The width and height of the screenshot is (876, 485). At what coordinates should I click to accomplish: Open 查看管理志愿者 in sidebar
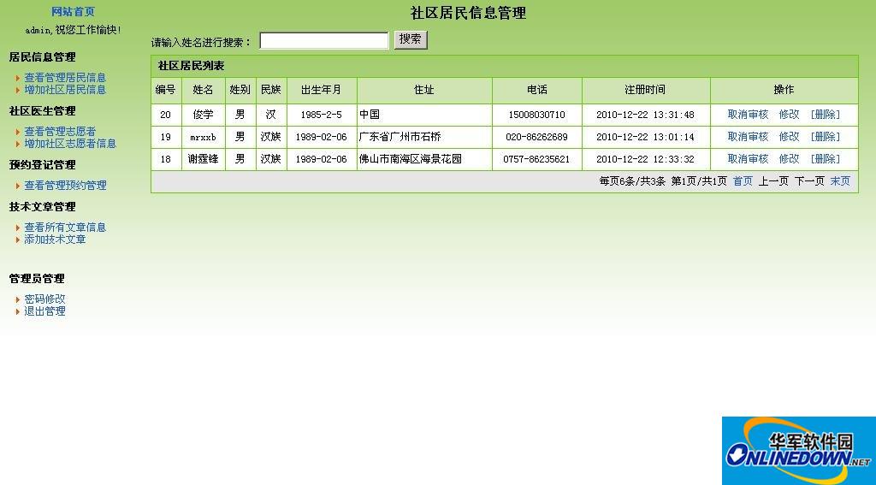click(60, 132)
